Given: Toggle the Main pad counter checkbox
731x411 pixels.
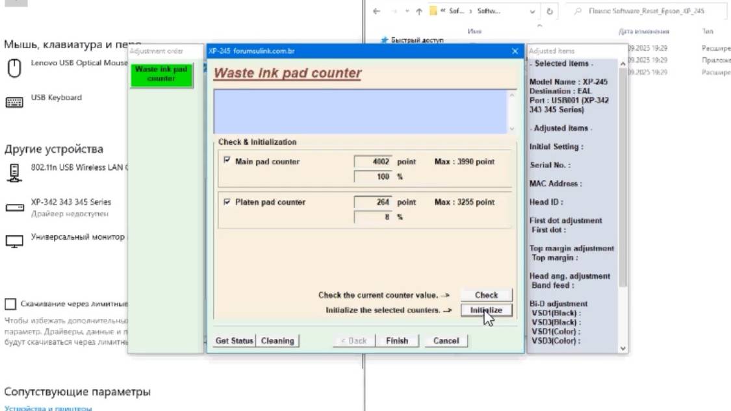Looking at the screenshot, I should (x=227, y=160).
